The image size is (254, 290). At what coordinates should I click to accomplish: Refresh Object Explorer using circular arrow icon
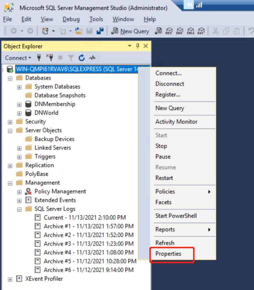click(x=81, y=58)
